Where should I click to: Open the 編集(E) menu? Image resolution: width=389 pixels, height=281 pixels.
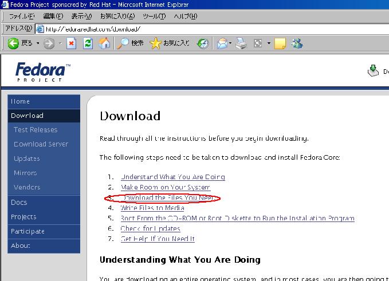click(x=53, y=17)
